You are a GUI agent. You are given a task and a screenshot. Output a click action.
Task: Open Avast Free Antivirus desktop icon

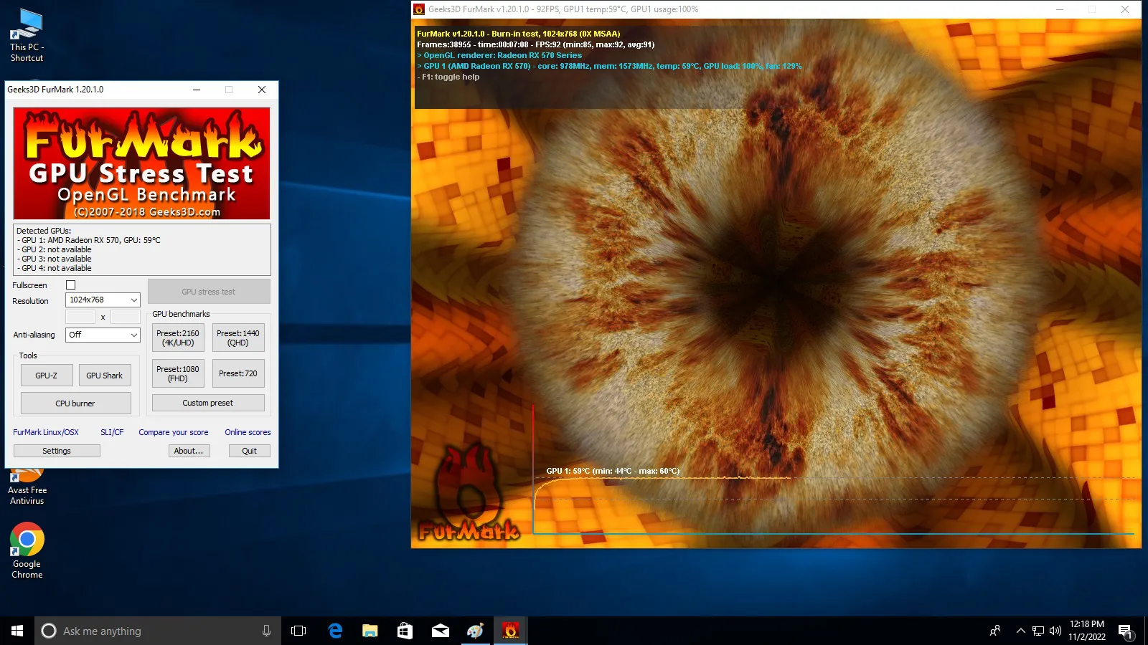[27, 487]
